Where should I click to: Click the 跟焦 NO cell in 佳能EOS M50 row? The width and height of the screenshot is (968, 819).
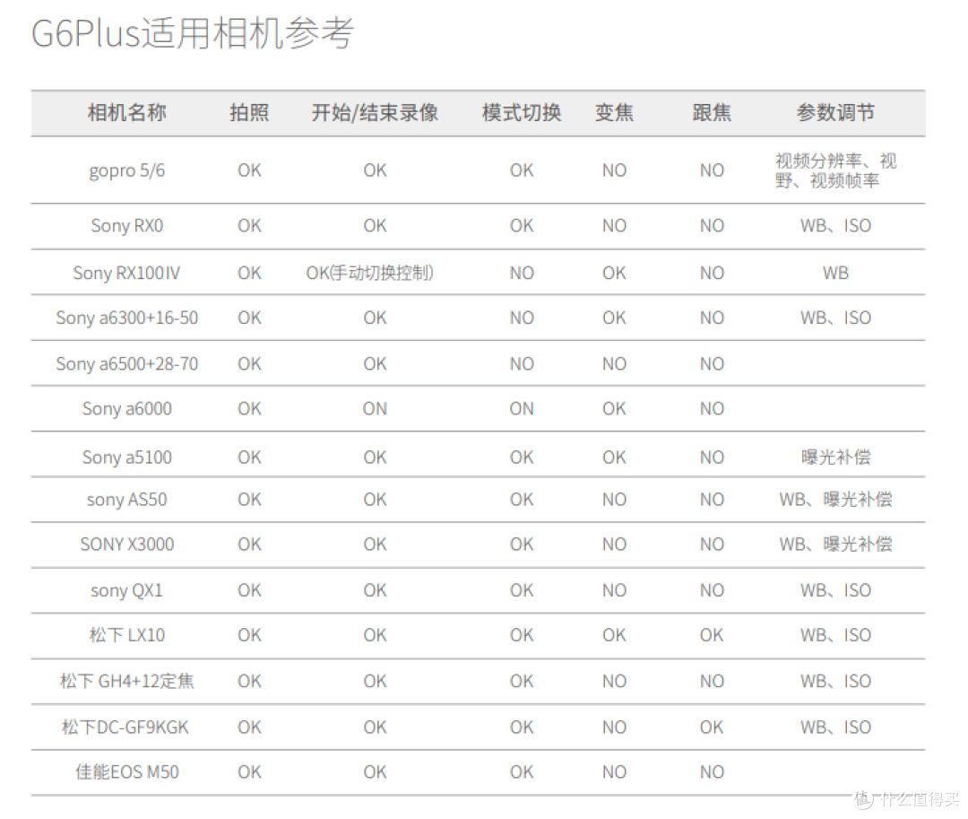[x=712, y=772]
